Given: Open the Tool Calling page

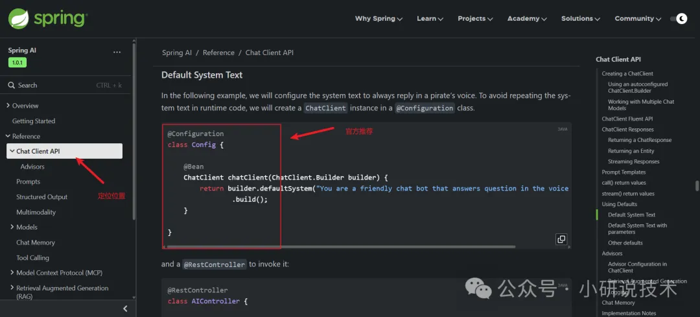Looking at the screenshot, I should [x=32, y=257].
